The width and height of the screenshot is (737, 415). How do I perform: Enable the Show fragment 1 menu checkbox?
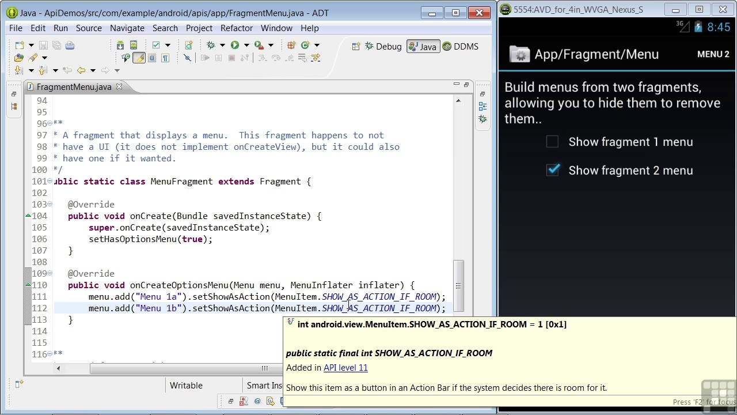click(552, 142)
